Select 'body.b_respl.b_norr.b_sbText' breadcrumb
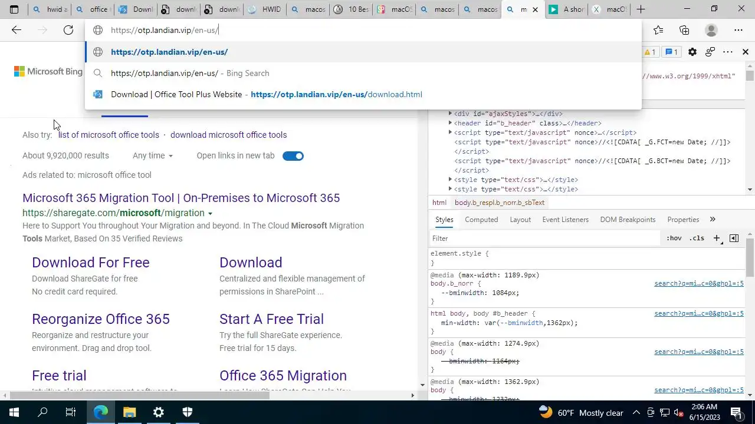Screen dimensions: 755x424 (x=500, y=203)
